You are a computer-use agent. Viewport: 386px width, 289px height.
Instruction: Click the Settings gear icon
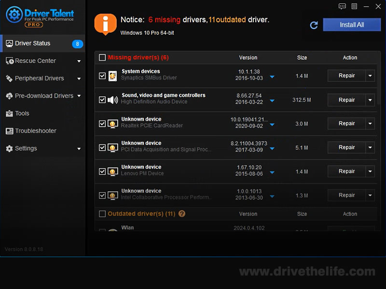pos(9,149)
